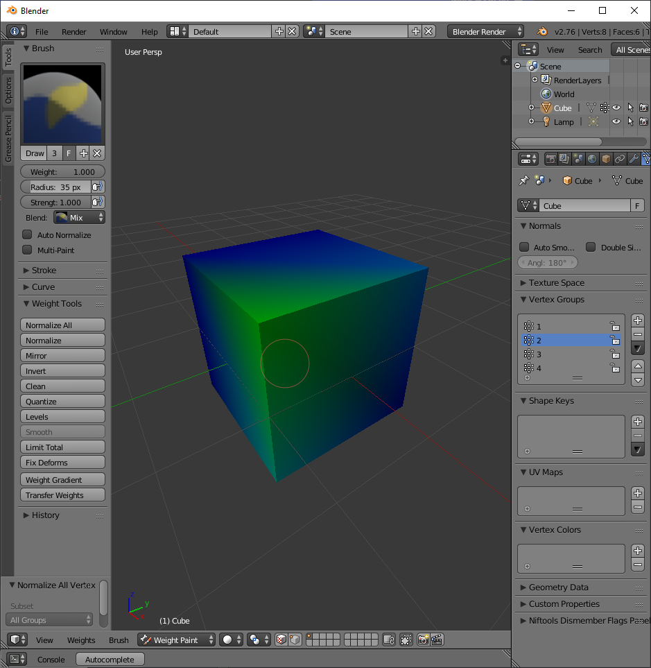
Task: Move vertex group down in the list
Action: [637, 379]
